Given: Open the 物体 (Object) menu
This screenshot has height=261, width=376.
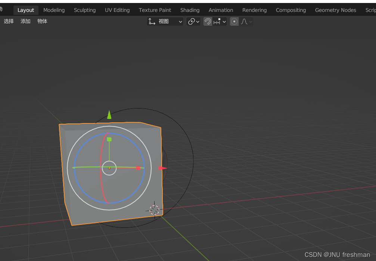Looking at the screenshot, I should 42,21.
